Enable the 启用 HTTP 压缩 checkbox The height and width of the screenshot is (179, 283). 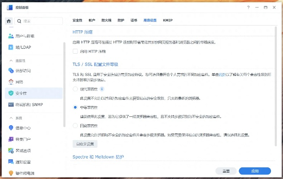(x=75, y=51)
